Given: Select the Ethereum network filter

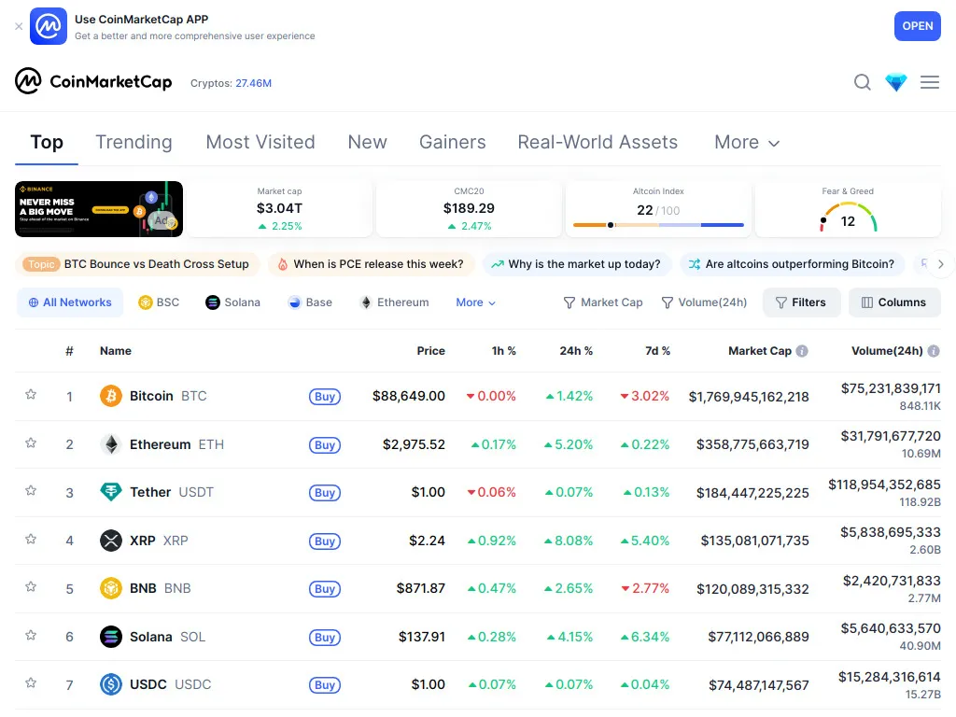Looking at the screenshot, I should pyautogui.click(x=394, y=302).
